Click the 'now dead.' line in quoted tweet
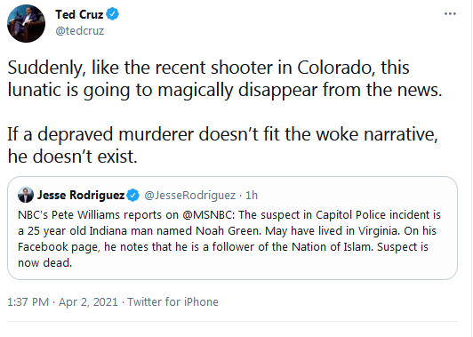473x337 pixels. coord(45,263)
